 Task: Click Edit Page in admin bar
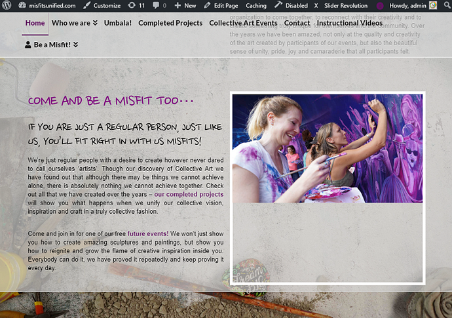point(221,5)
